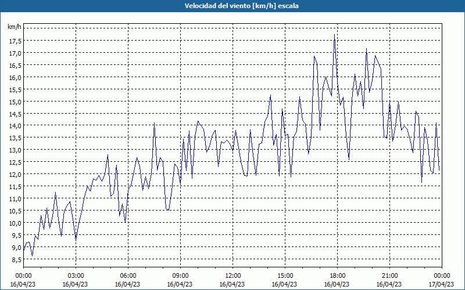The image size is (465, 290).
Task: Click the 15,5 y-axis label
Action: coord(15,90)
